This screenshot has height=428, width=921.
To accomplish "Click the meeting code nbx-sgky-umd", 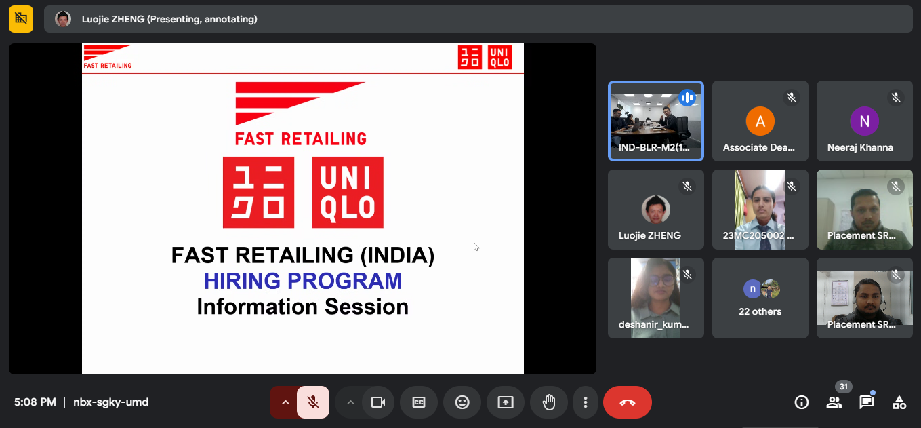I will pyautogui.click(x=110, y=402).
